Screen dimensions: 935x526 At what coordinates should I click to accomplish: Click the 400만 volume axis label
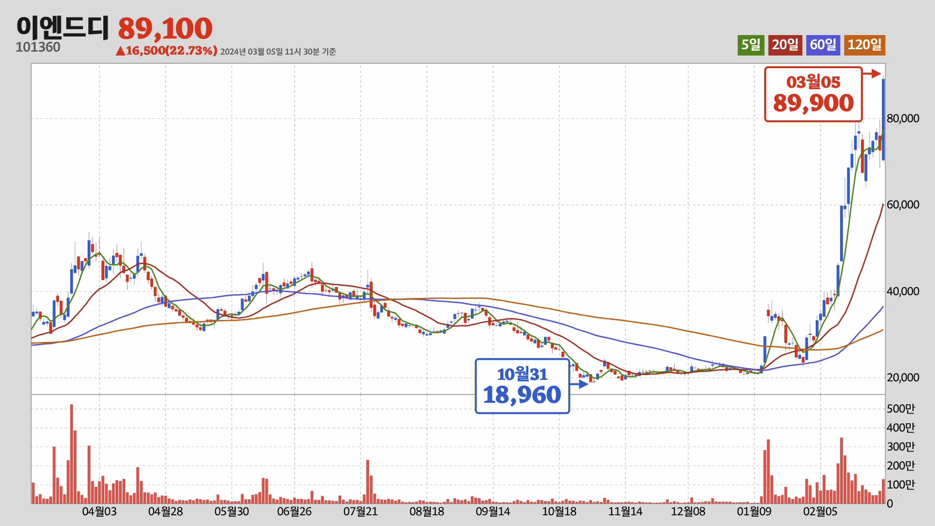(901, 428)
